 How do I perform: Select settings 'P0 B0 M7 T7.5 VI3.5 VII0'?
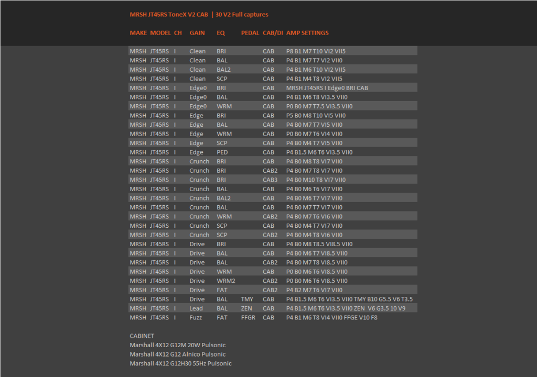coord(319,106)
